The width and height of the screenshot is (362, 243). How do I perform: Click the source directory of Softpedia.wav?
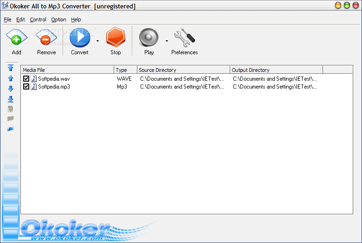(182, 79)
